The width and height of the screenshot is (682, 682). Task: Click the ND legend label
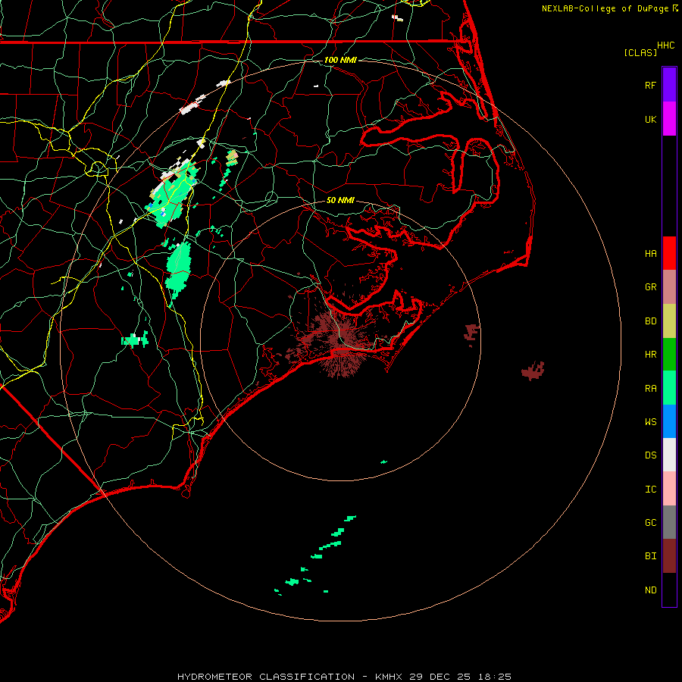tap(650, 590)
